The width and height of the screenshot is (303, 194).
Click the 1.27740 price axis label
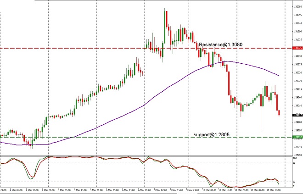297,147
